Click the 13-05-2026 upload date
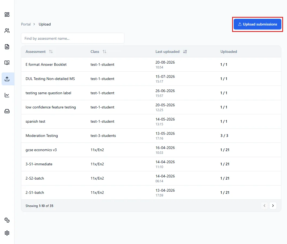The width and height of the screenshot is (287, 244). point(165,134)
